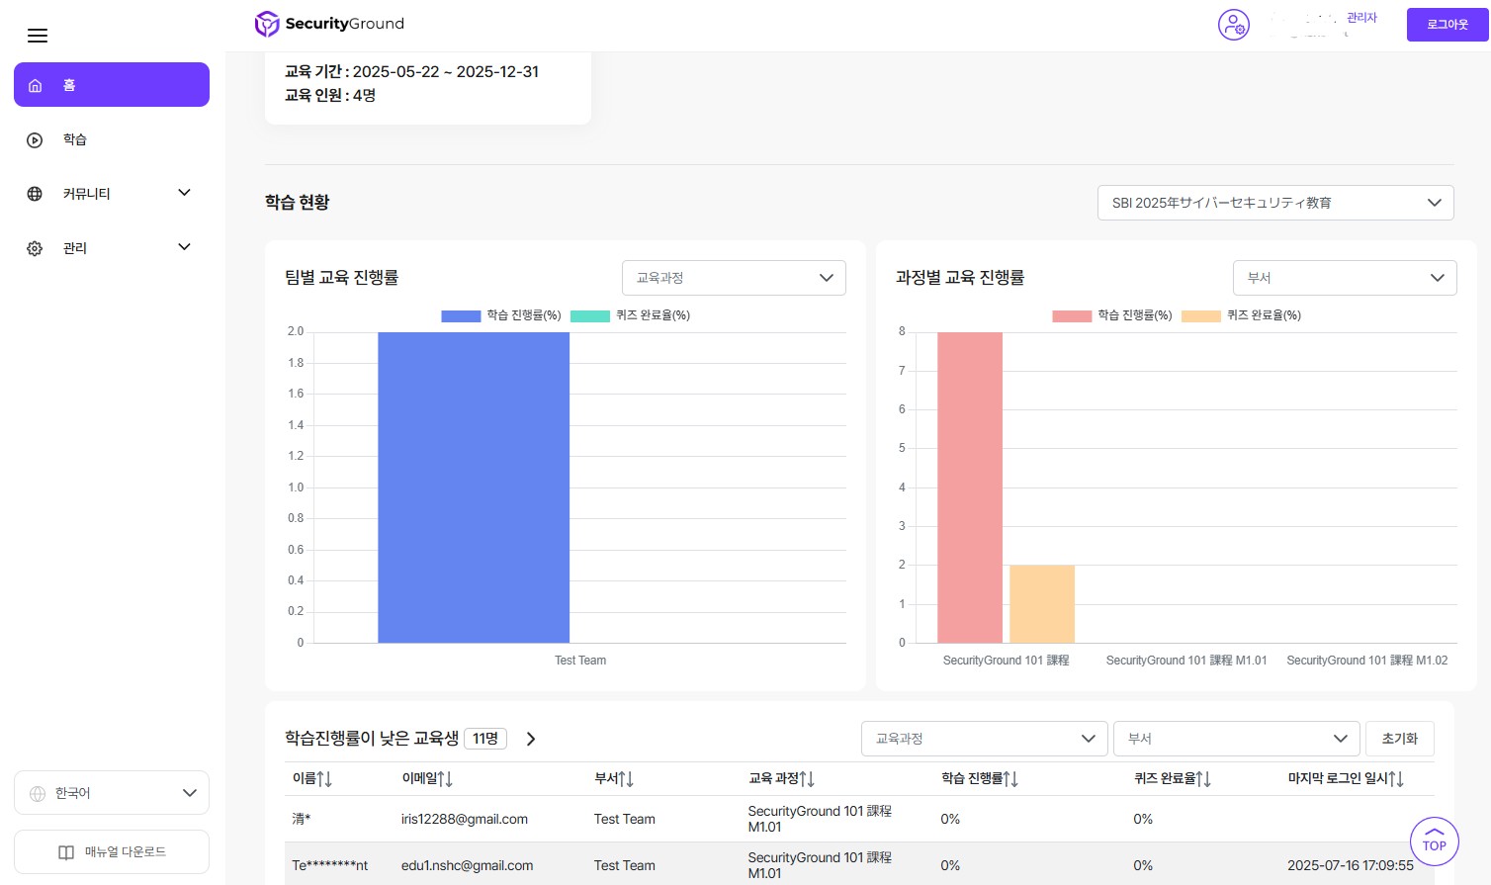Expand the 커뮤니티 sidebar menu
1491x885 pixels.
click(x=109, y=194)
